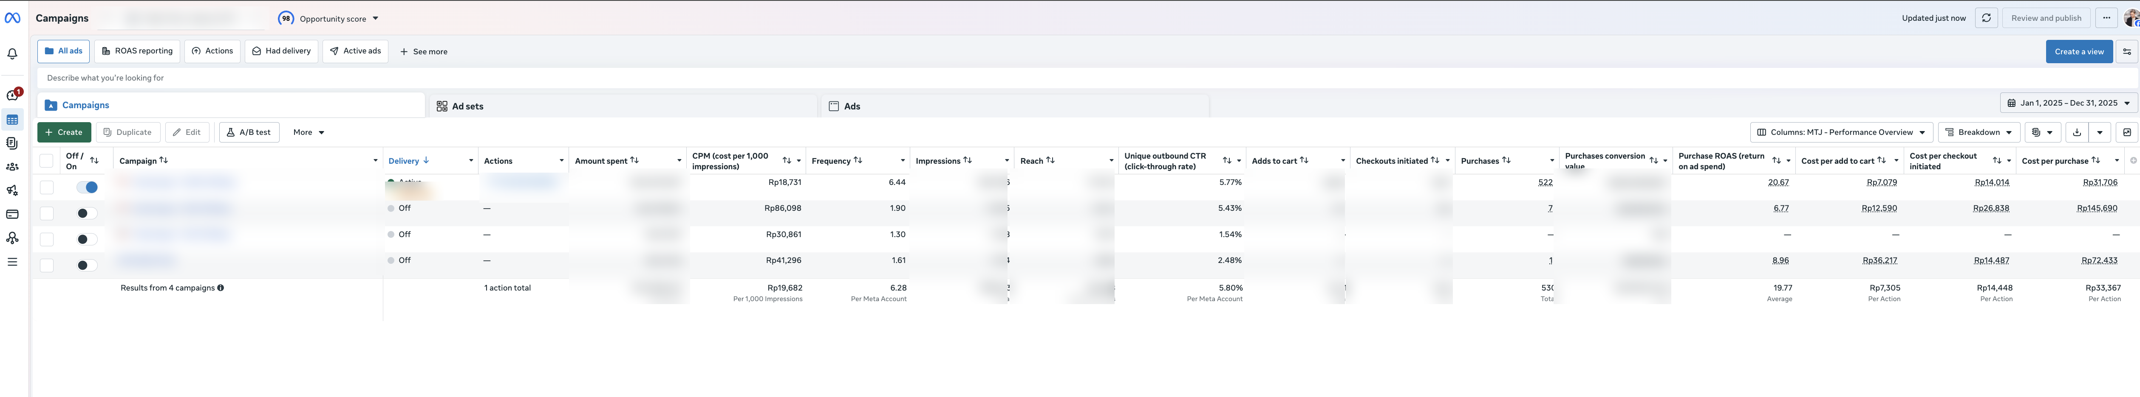Select the Active ads view tab
Image resolution: width=2140 pixels, height=397 pixels.
[356, 51]
